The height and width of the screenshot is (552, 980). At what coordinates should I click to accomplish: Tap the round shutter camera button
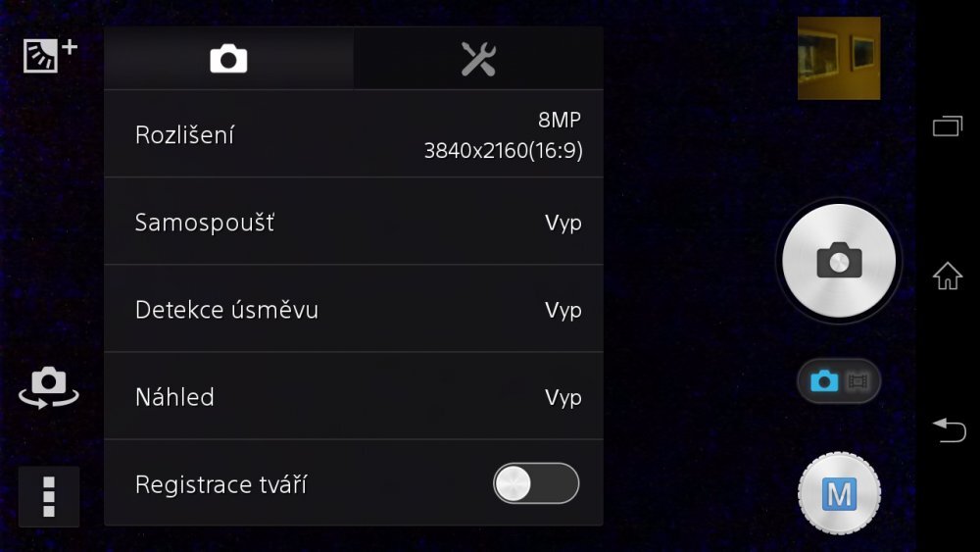(839, 261)
